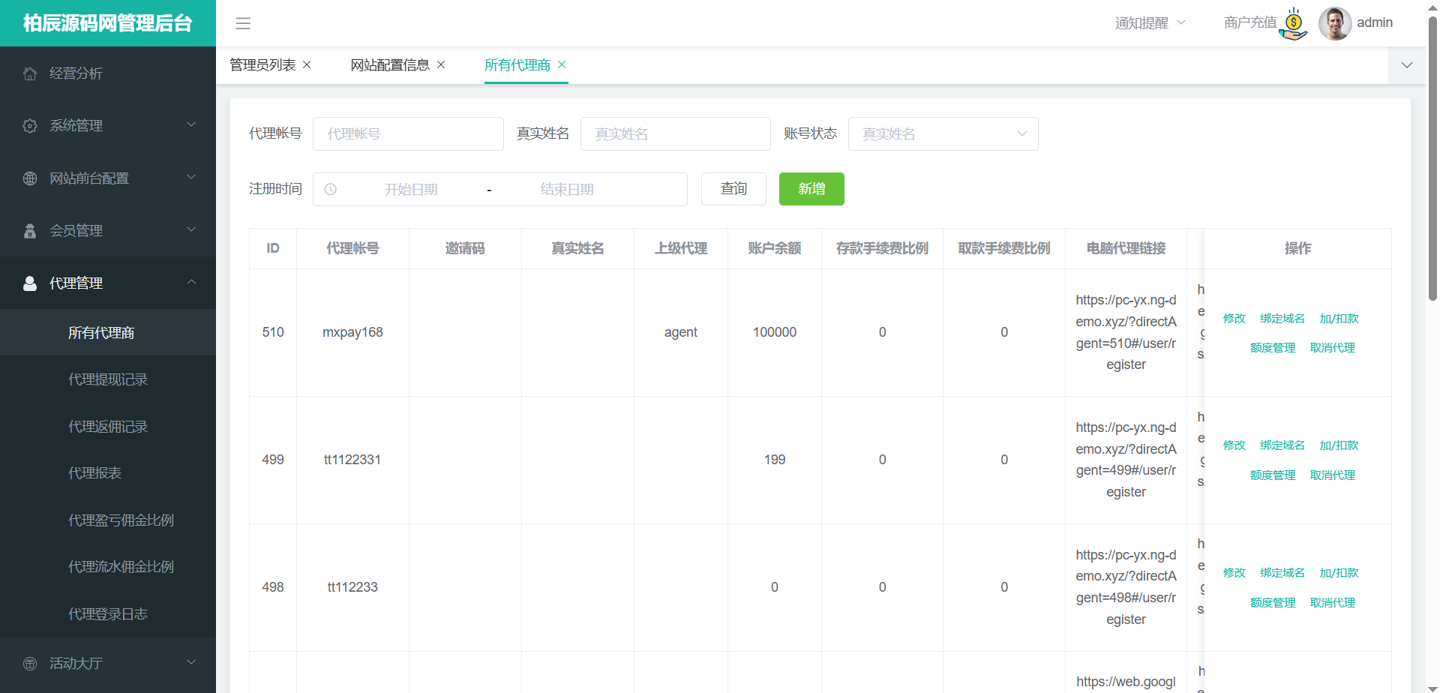Click 加/扣款 for agent tt1122331
Viewport: 1440px width, 693px height.
[1339, 445]
